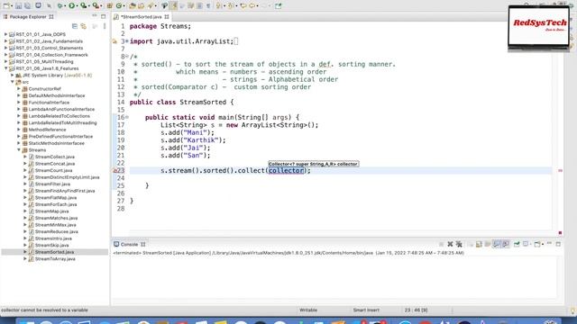Image resolution: width=577 pixels, height=324 pixels.
Task: Click Collapse All in Package Explorer
Action: (x=75, y=26)
